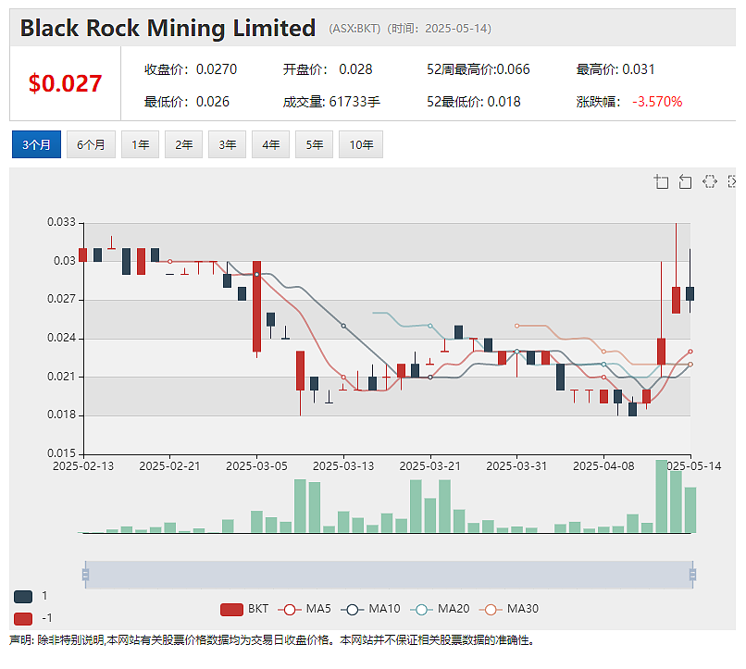
Task: Toggle the MA30 legend item
Action: pos(509,609)
